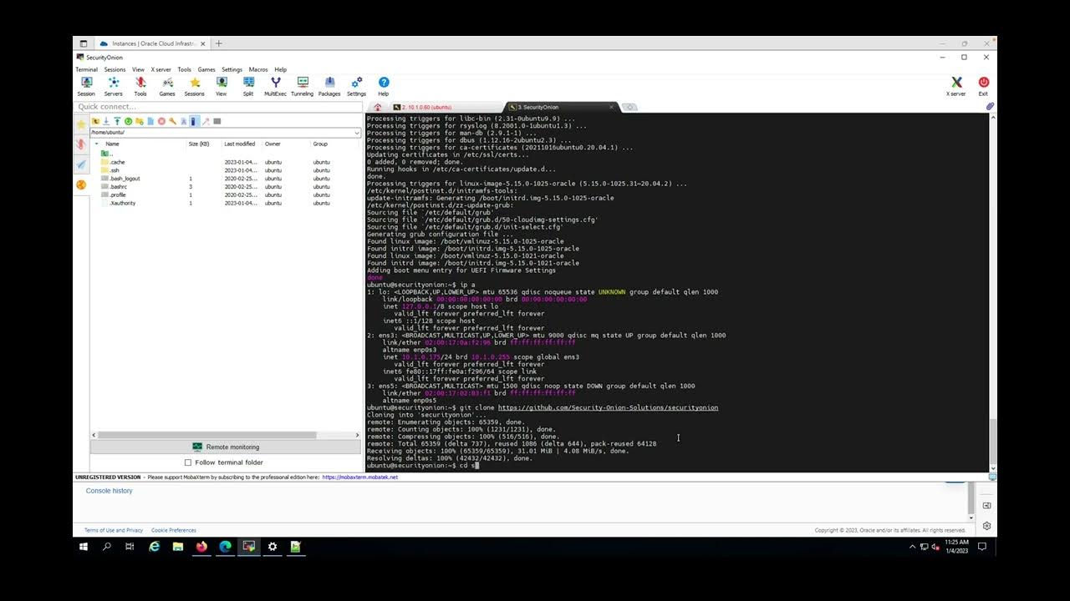Click the SFTP upload arrow icon
This screenshot has height=601, width=1070.
(x=117, y=121)
